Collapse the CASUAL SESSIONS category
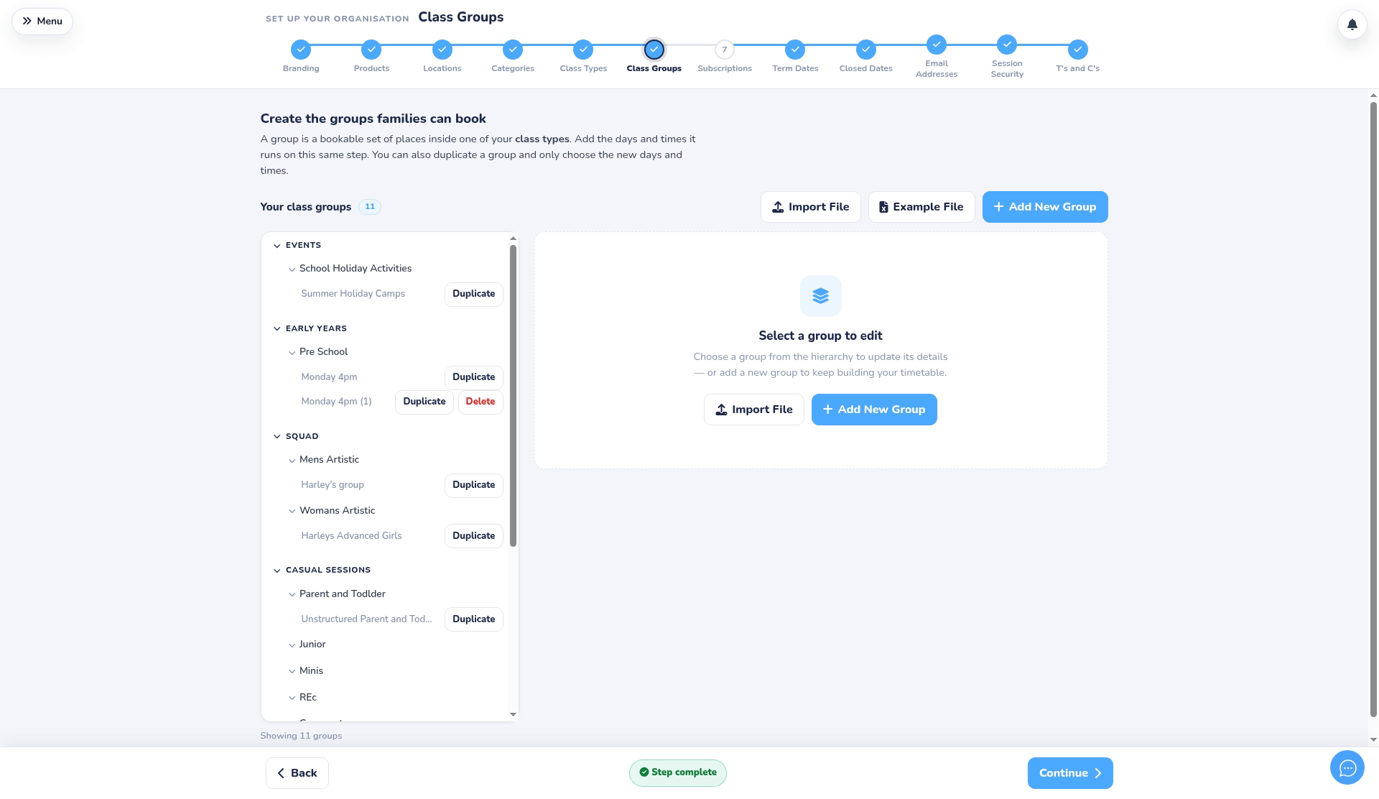Viewport: 1379px width, 799px height. [277, 571]
